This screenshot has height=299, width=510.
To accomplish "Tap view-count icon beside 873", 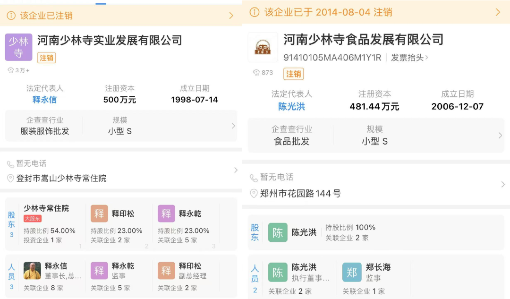I will point(256,73).
